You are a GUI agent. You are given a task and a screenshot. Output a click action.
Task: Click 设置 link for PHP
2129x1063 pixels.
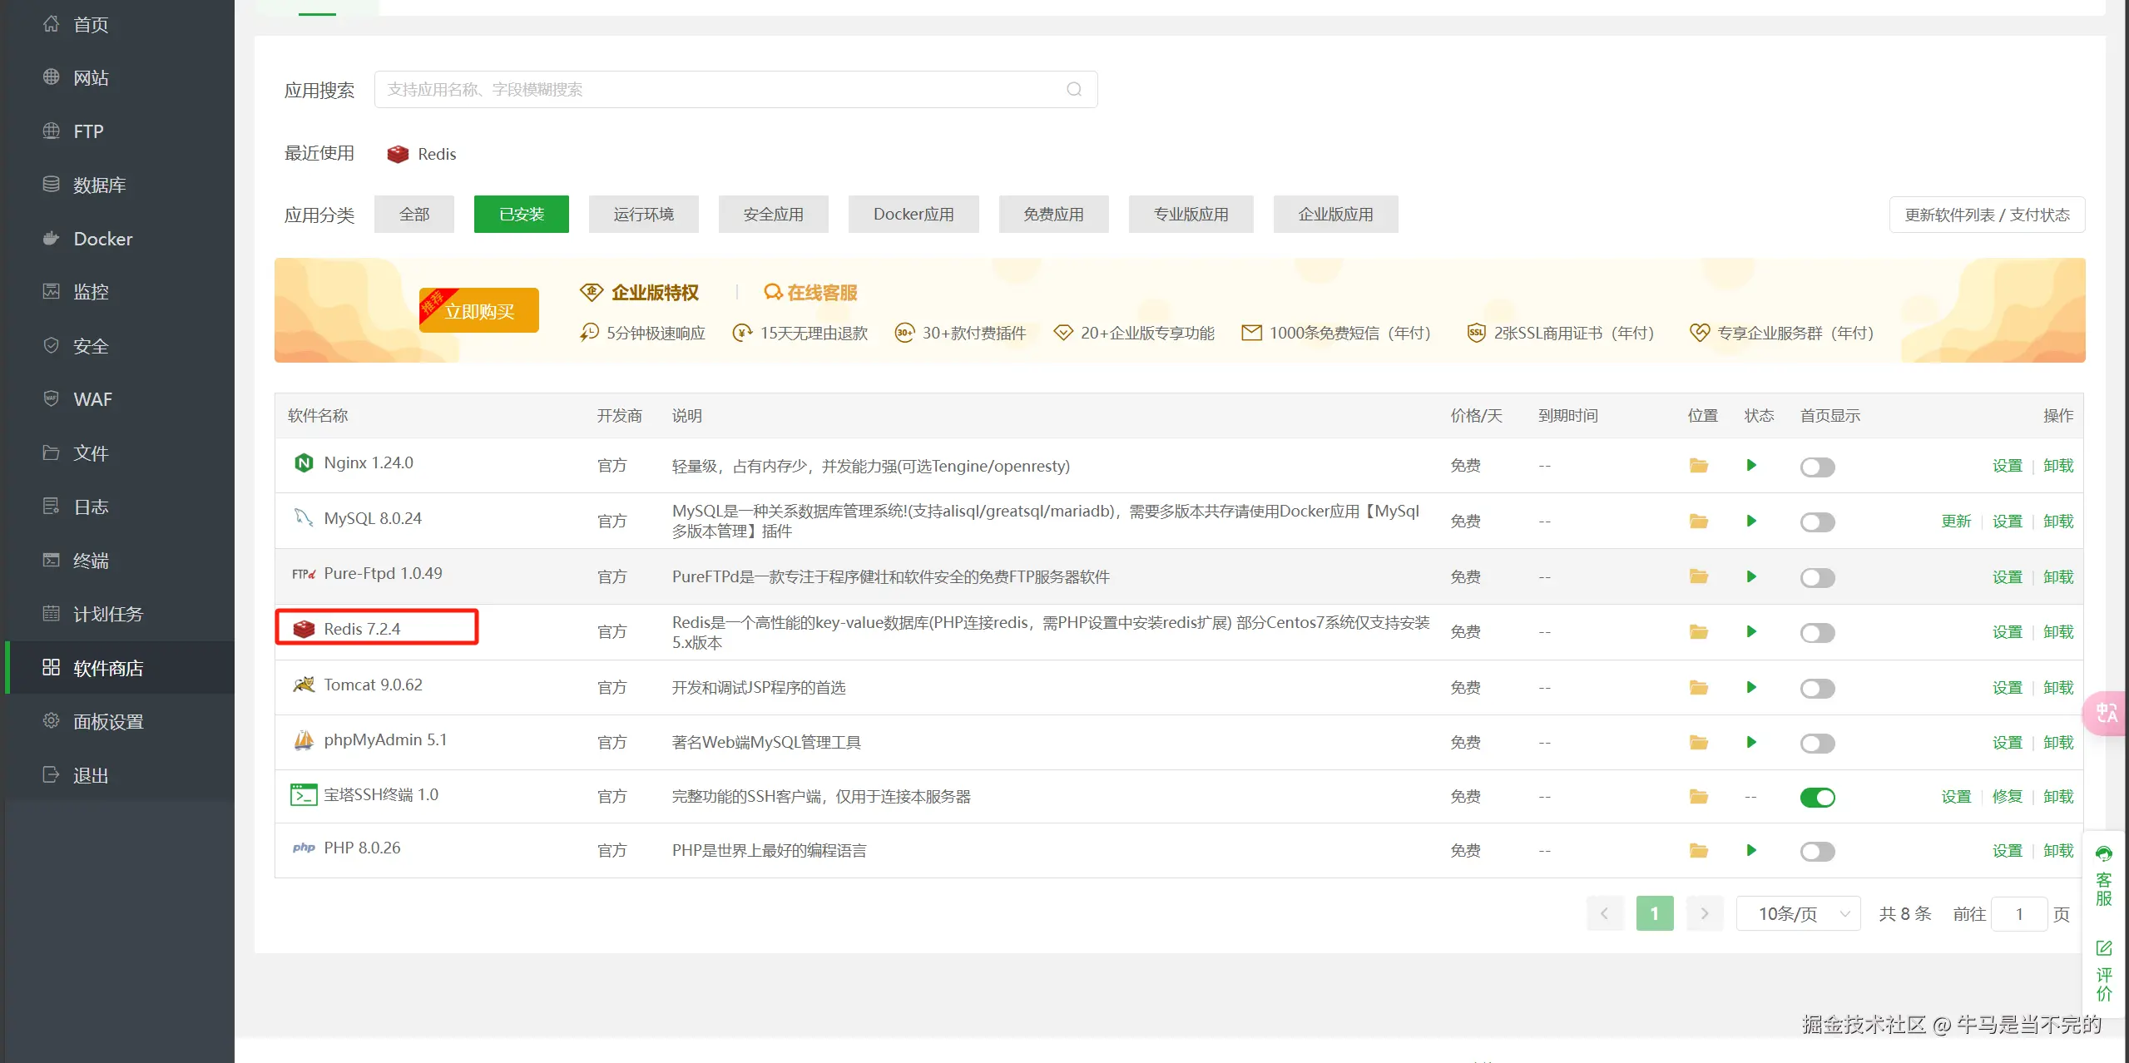[2007, 851]
